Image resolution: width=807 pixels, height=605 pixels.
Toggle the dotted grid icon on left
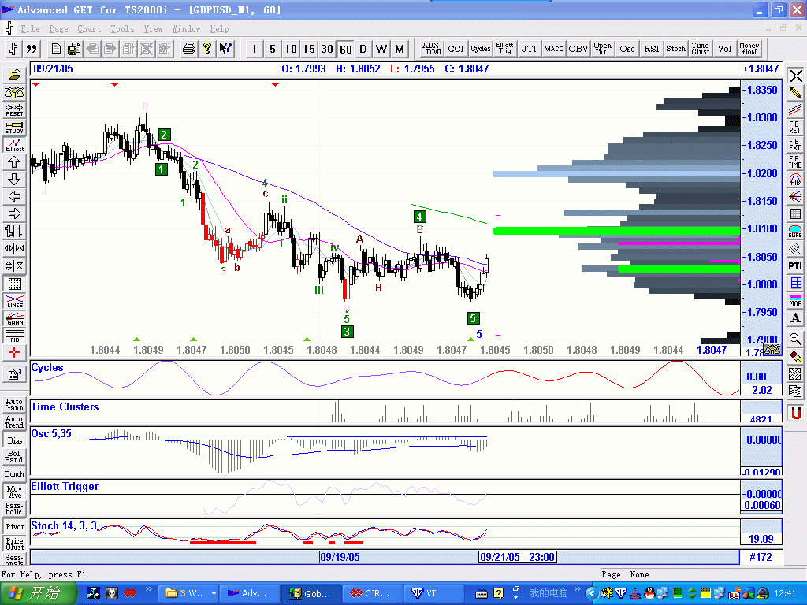pyautogui.click(x=14, y=284)
